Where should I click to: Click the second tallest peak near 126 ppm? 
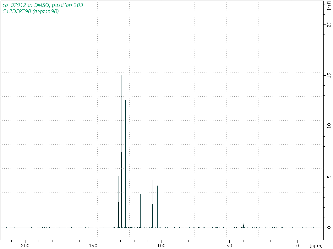[x=126, y=164]
